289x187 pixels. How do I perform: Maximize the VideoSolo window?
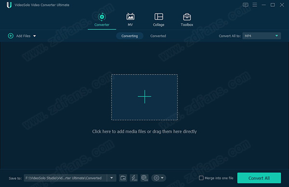273,5
